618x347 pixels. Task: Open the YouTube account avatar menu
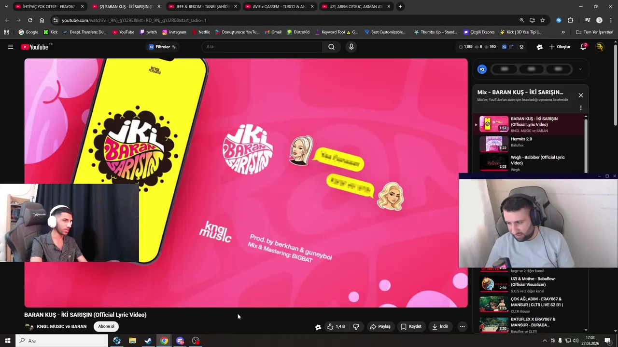click(x=600, y=47)
